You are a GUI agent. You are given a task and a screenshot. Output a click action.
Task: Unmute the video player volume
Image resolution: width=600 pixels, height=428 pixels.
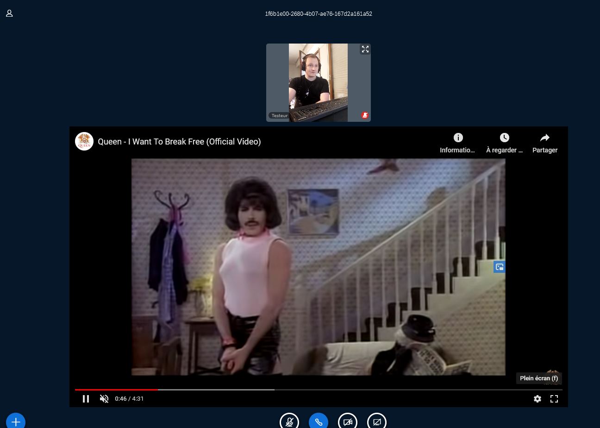[104, 399]
